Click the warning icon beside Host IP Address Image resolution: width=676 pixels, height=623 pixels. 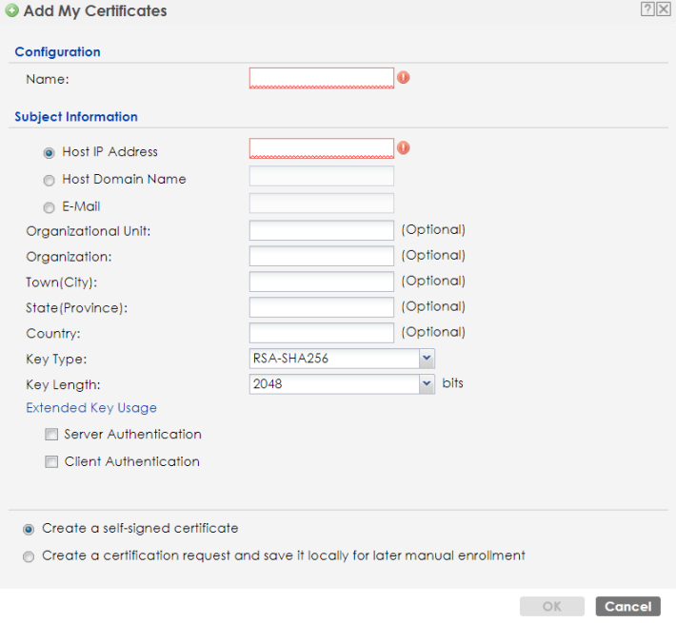404,147
